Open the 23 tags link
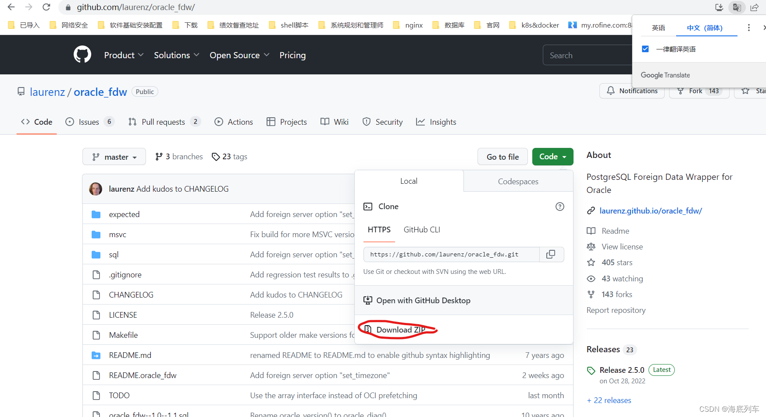The height and width of the screenshot is (417, 766). pos(229,157)
